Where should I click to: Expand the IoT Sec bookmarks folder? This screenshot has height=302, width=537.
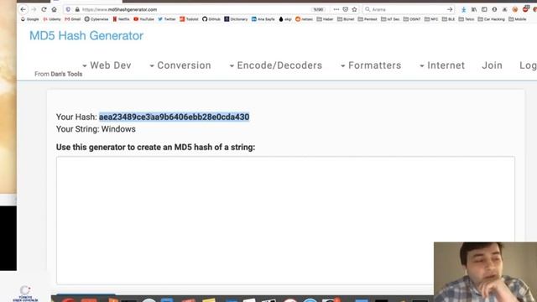point(390,19)
